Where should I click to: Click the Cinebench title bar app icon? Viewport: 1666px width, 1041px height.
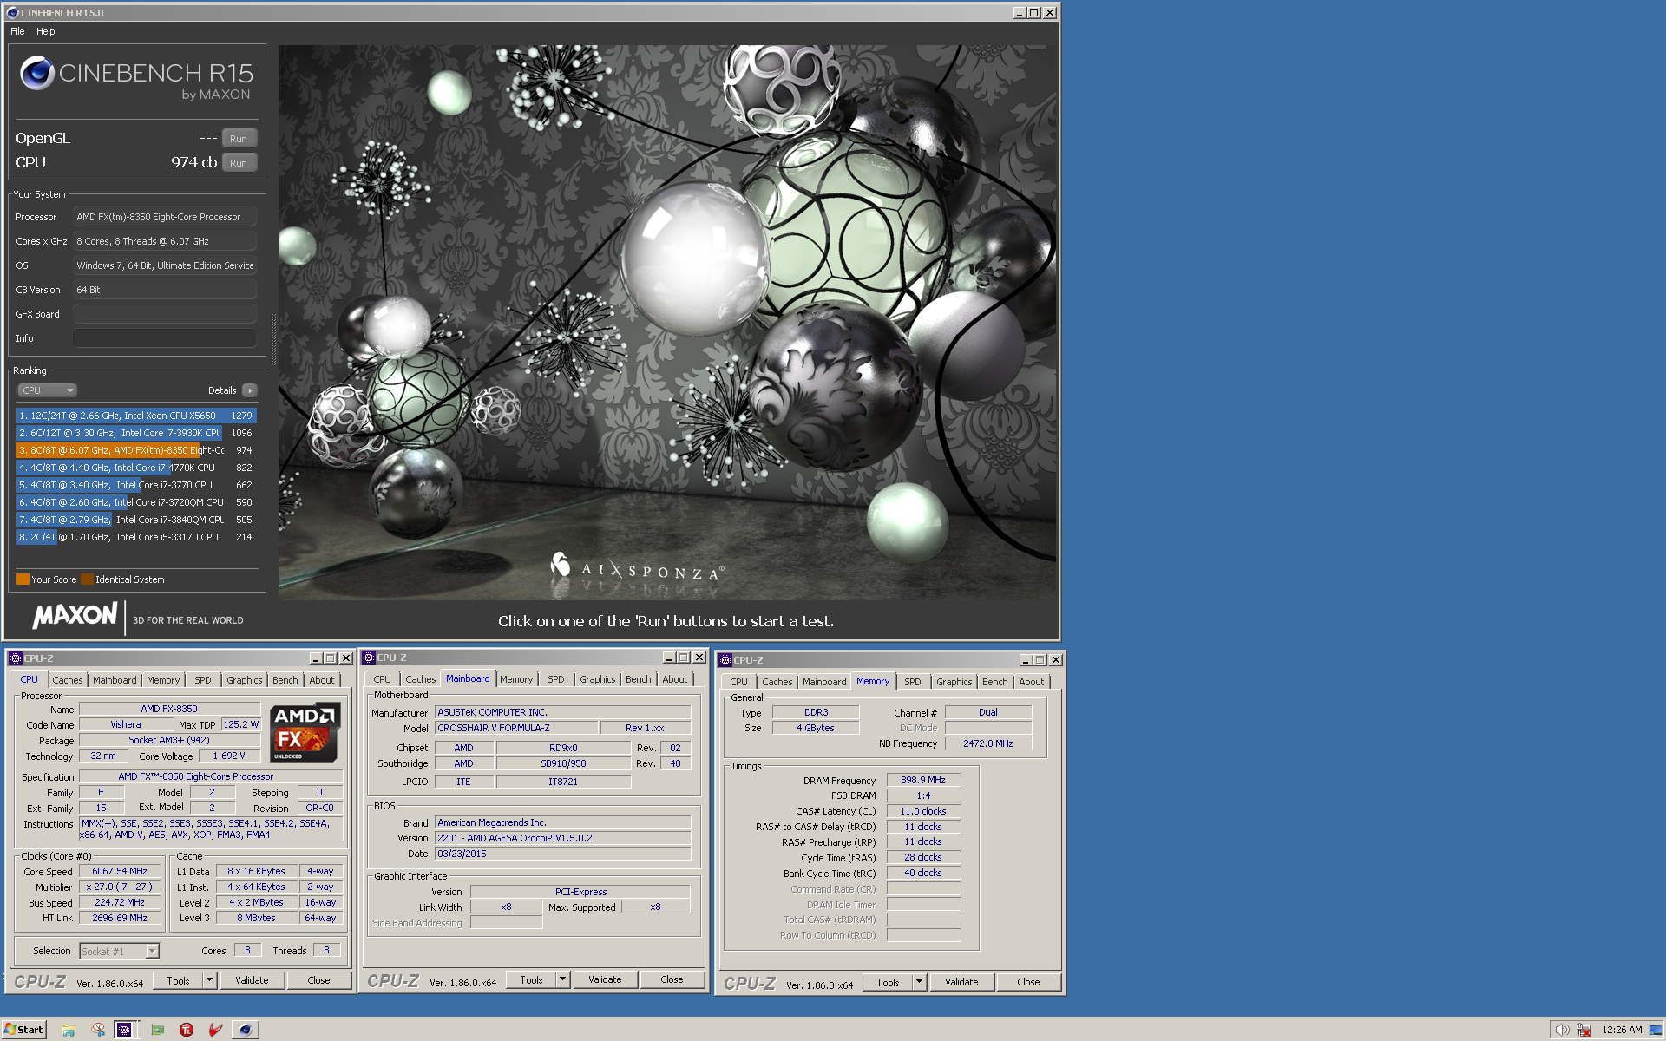12,13
